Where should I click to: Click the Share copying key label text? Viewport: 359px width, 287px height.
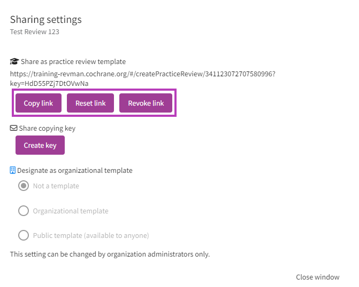click(x=47, y=129)
